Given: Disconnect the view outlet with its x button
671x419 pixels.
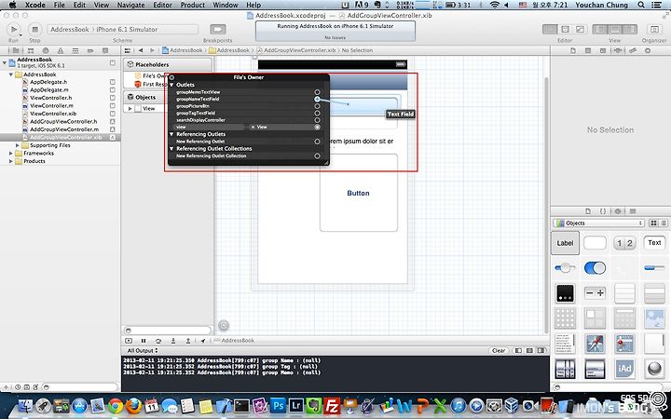Looking at the screenshot, I should tap(253, 127).
